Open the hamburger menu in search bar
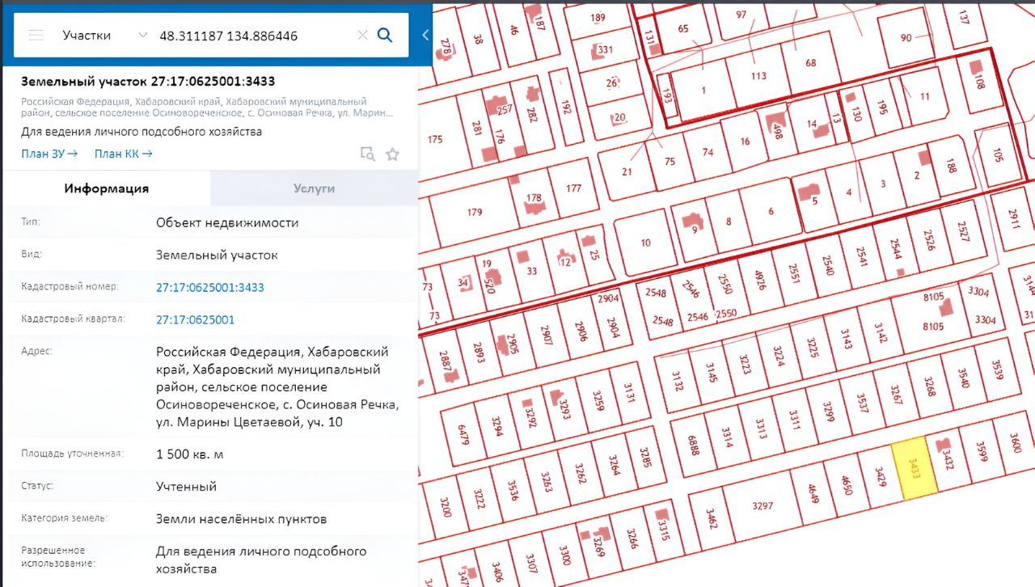 (35, 36)
